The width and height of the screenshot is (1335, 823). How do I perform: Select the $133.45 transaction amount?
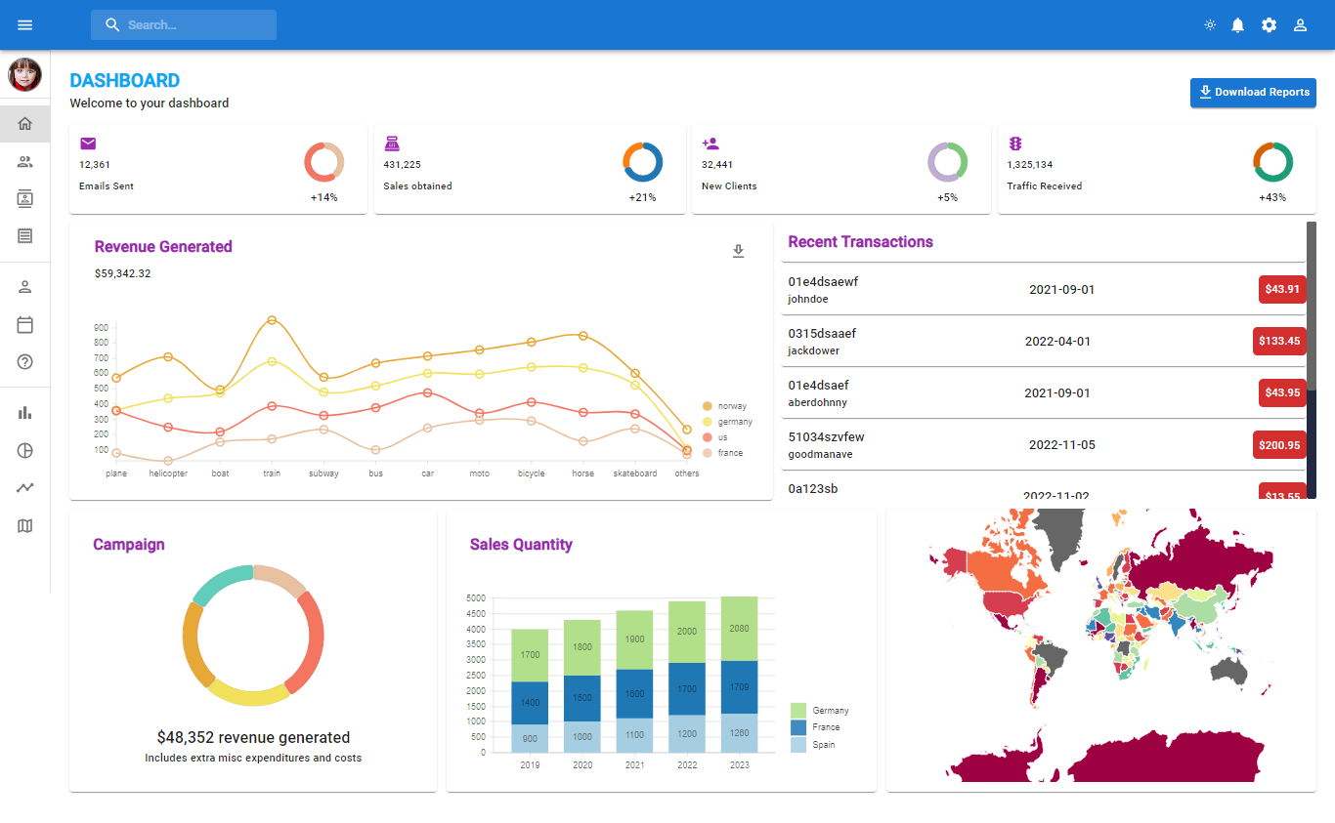1279,341
